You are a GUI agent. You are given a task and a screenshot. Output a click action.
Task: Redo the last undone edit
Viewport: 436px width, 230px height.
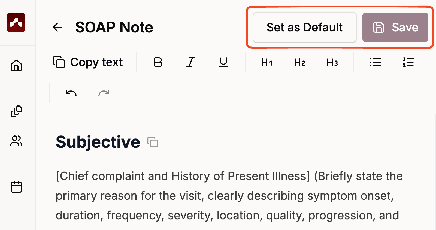[104, 93]
